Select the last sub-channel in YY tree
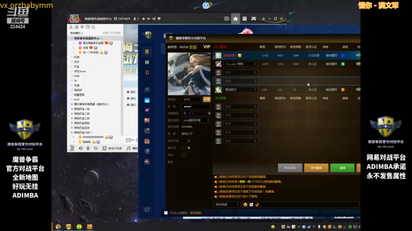This screenshot has width=412, height=231. coord(82,132)
